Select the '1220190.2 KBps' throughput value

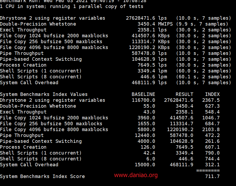149,47
